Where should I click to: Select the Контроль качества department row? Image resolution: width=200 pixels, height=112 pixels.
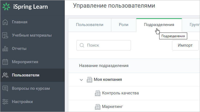tap(134, 93)
